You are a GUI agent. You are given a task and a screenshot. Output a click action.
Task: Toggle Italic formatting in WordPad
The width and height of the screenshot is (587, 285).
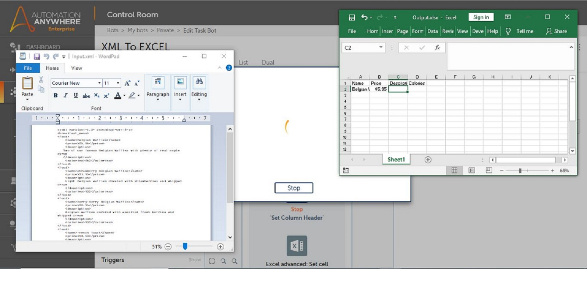pos(65,95)
